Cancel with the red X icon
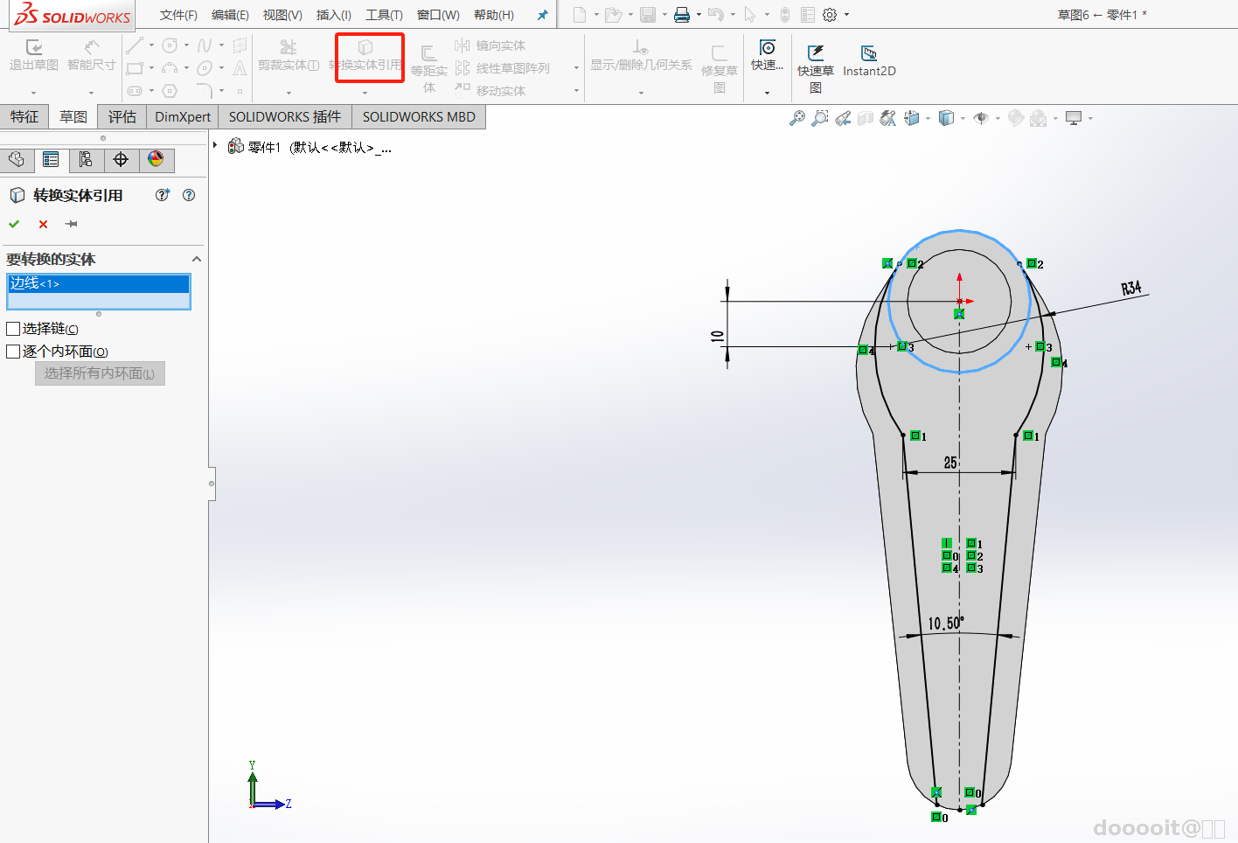This screenshot has width=1238, height=843. (x=43, y=224)
